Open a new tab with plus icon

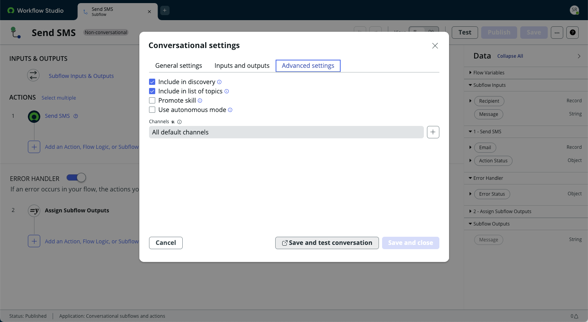[x=165, y=10]
